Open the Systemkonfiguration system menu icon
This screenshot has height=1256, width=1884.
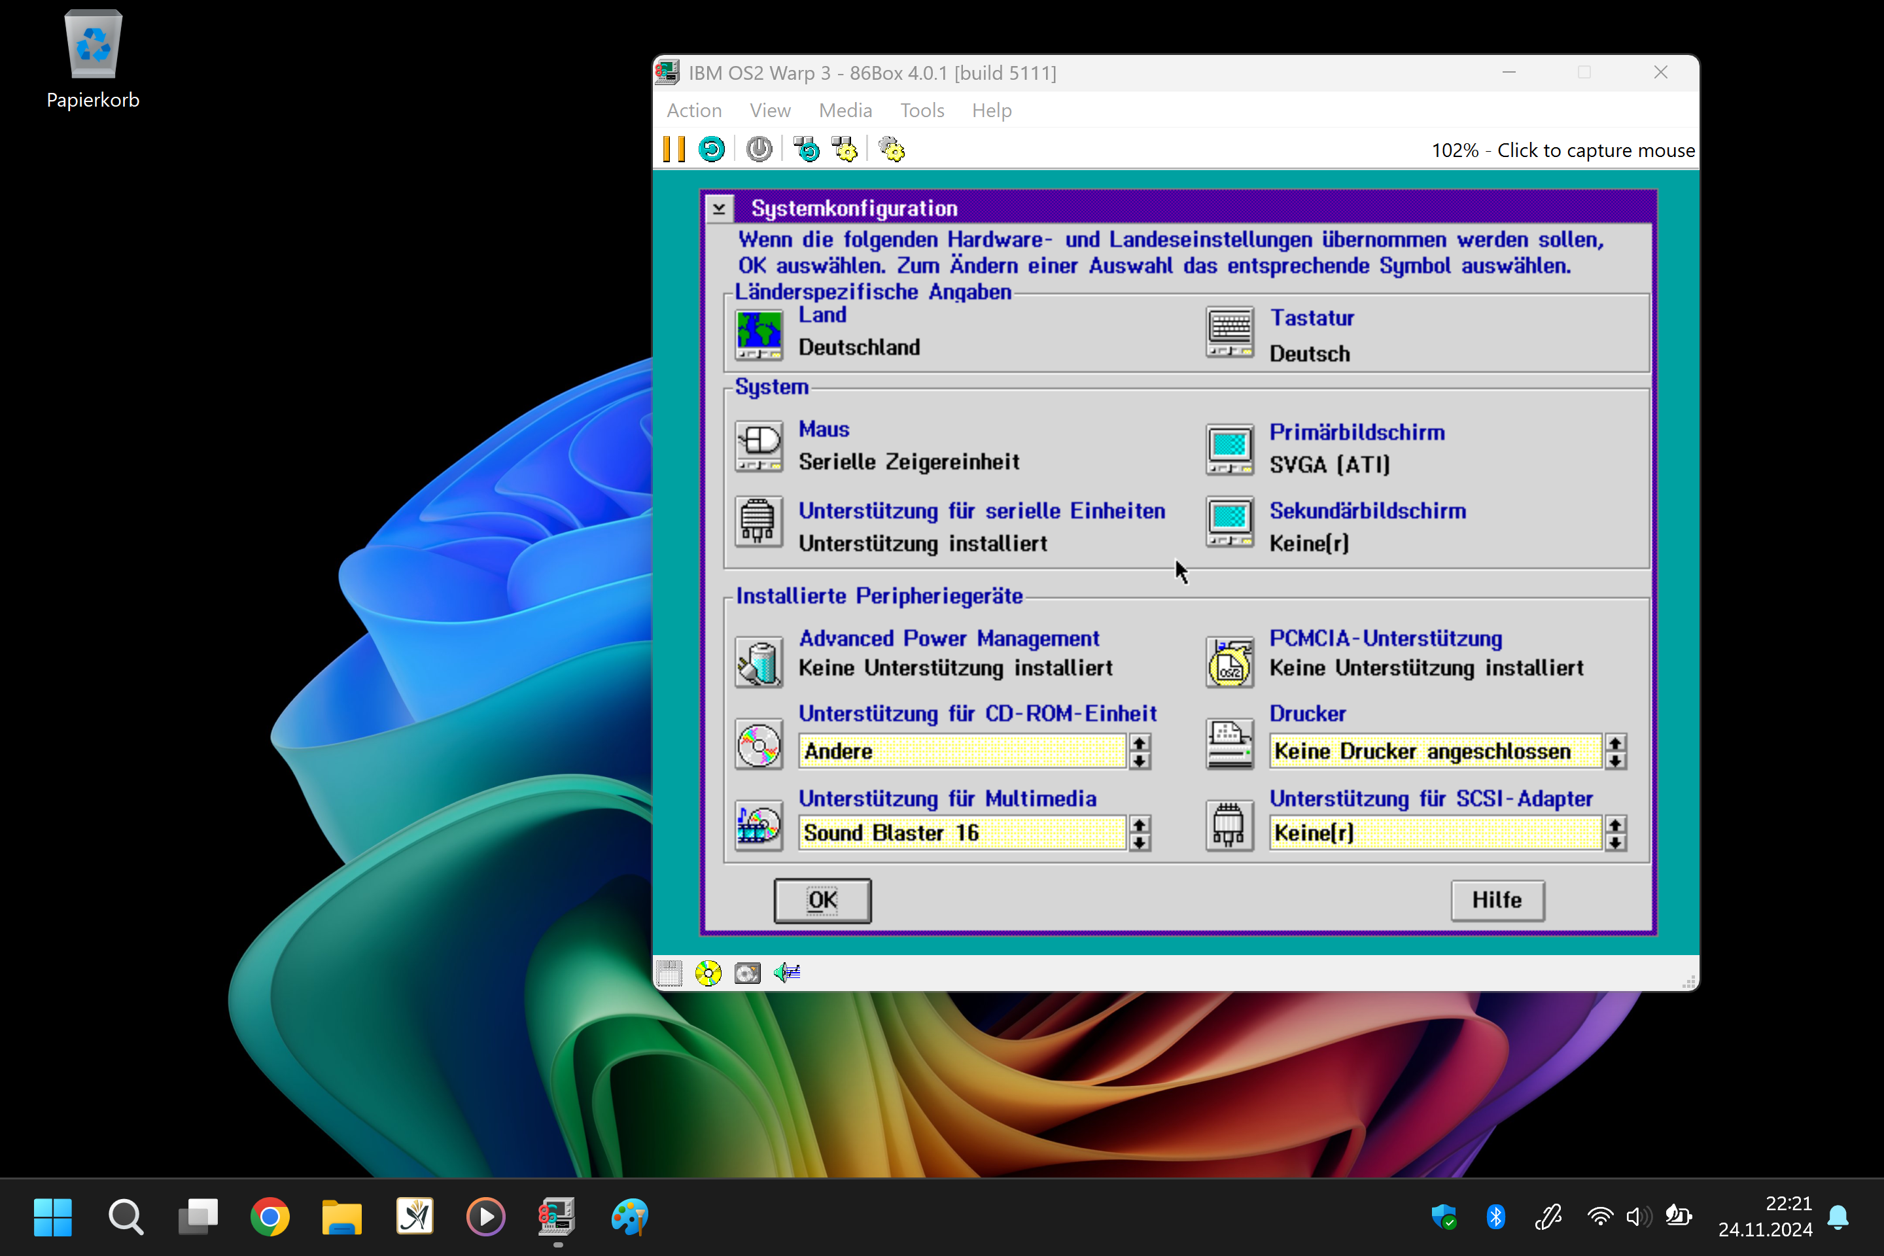click(x=718, y=209)
